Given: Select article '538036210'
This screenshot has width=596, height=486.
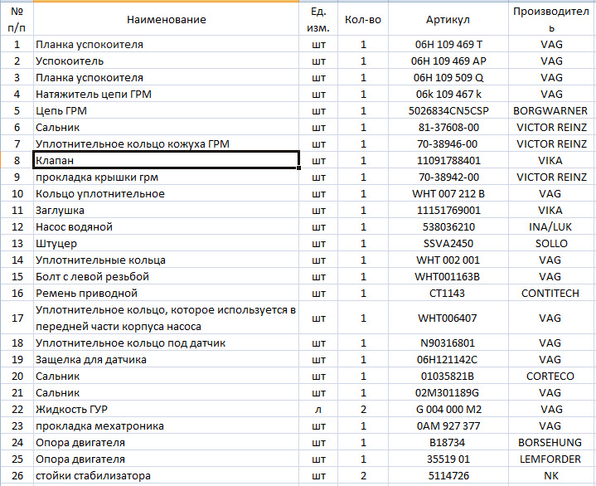Looking at the screenshot, I should (x=448, y=226).
